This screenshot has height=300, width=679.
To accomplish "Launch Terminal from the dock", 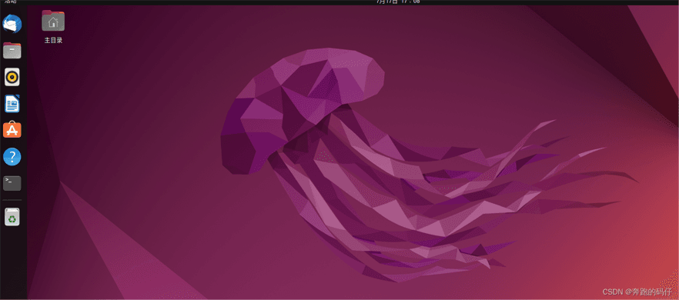I will 12,183.
